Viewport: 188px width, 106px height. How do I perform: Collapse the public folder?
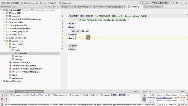(10, 50)
